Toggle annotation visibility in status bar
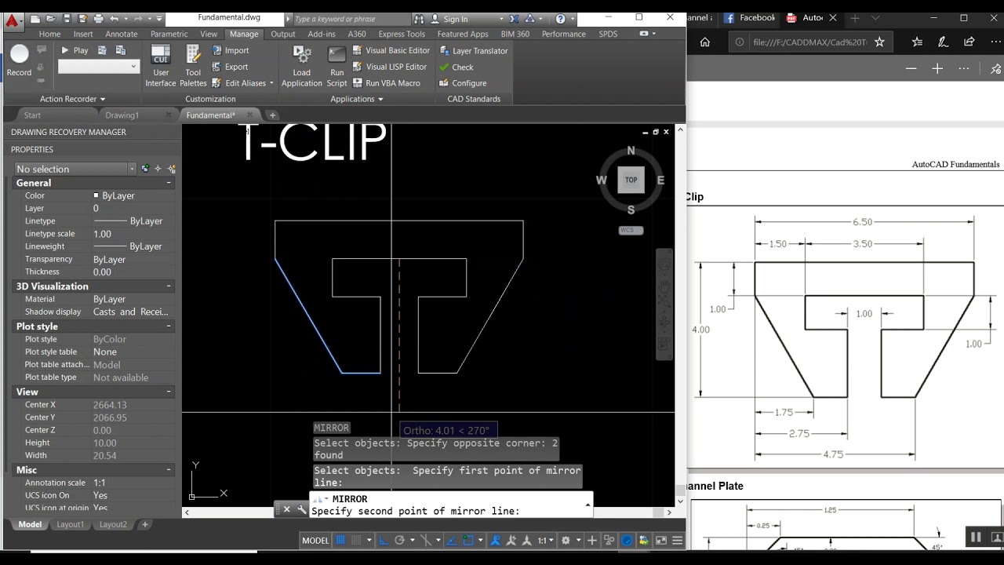 point(496,540)
